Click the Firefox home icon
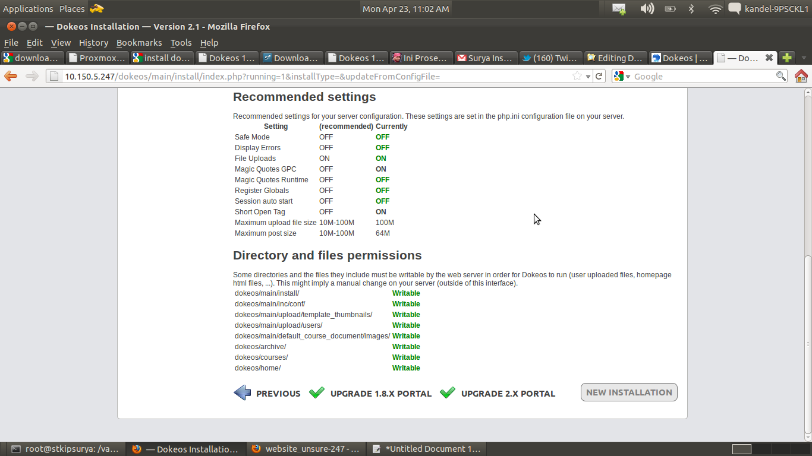 click(801, 76)
